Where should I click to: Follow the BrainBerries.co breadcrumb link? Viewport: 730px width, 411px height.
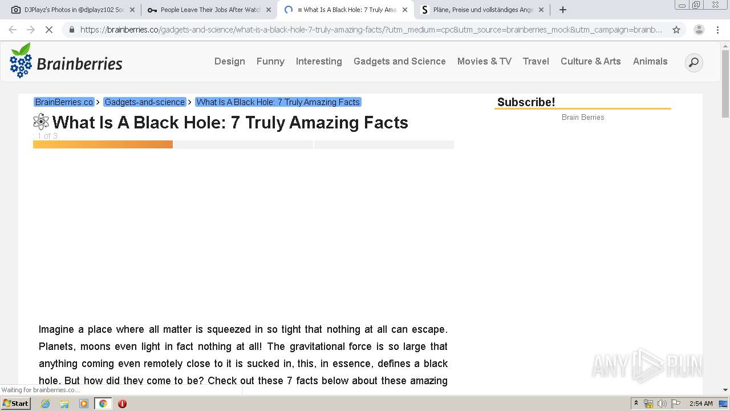pos(64,102)
